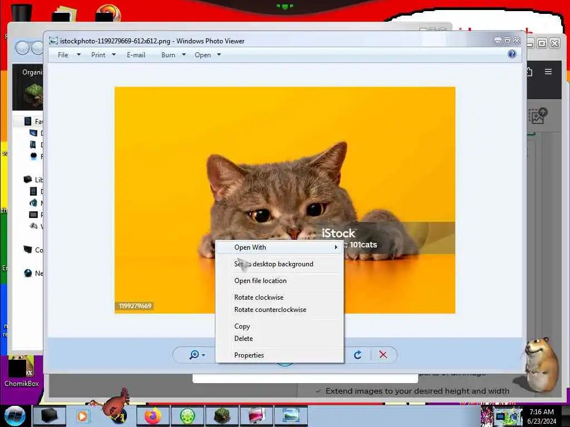Image resolution: width=570 pixels, height=427 pixels.
Task: Choose Delete from the context menu
Action: point(279,339)
